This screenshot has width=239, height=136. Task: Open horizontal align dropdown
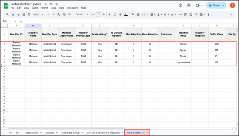[153, 15]
